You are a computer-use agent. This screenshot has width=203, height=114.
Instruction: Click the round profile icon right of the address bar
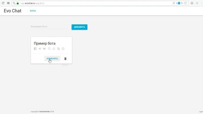tap(192, 3)
